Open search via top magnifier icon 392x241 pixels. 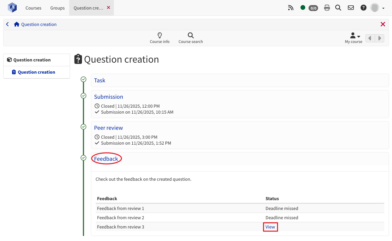(x=338, y=8)
